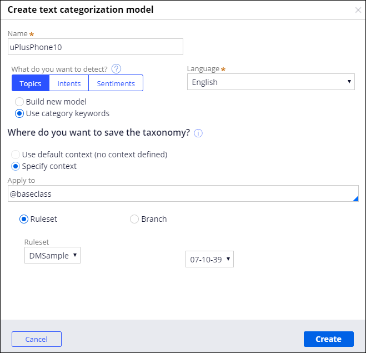Select the Specify context radio button
366x353 pixels.
16,166
